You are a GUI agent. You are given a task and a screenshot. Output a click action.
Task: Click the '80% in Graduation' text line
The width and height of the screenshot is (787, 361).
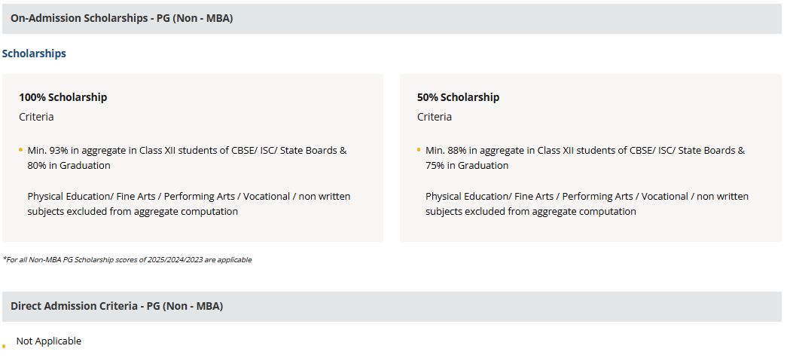[69, 165]
